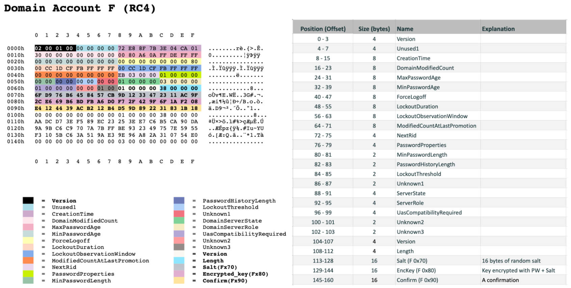This screenshot has width=571, height=288.
Task: Click the '104-107' position cell
Action: tap(323, 241)
